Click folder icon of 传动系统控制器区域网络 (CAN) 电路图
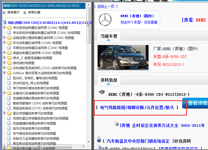208x150 pixels. (9, 28)
